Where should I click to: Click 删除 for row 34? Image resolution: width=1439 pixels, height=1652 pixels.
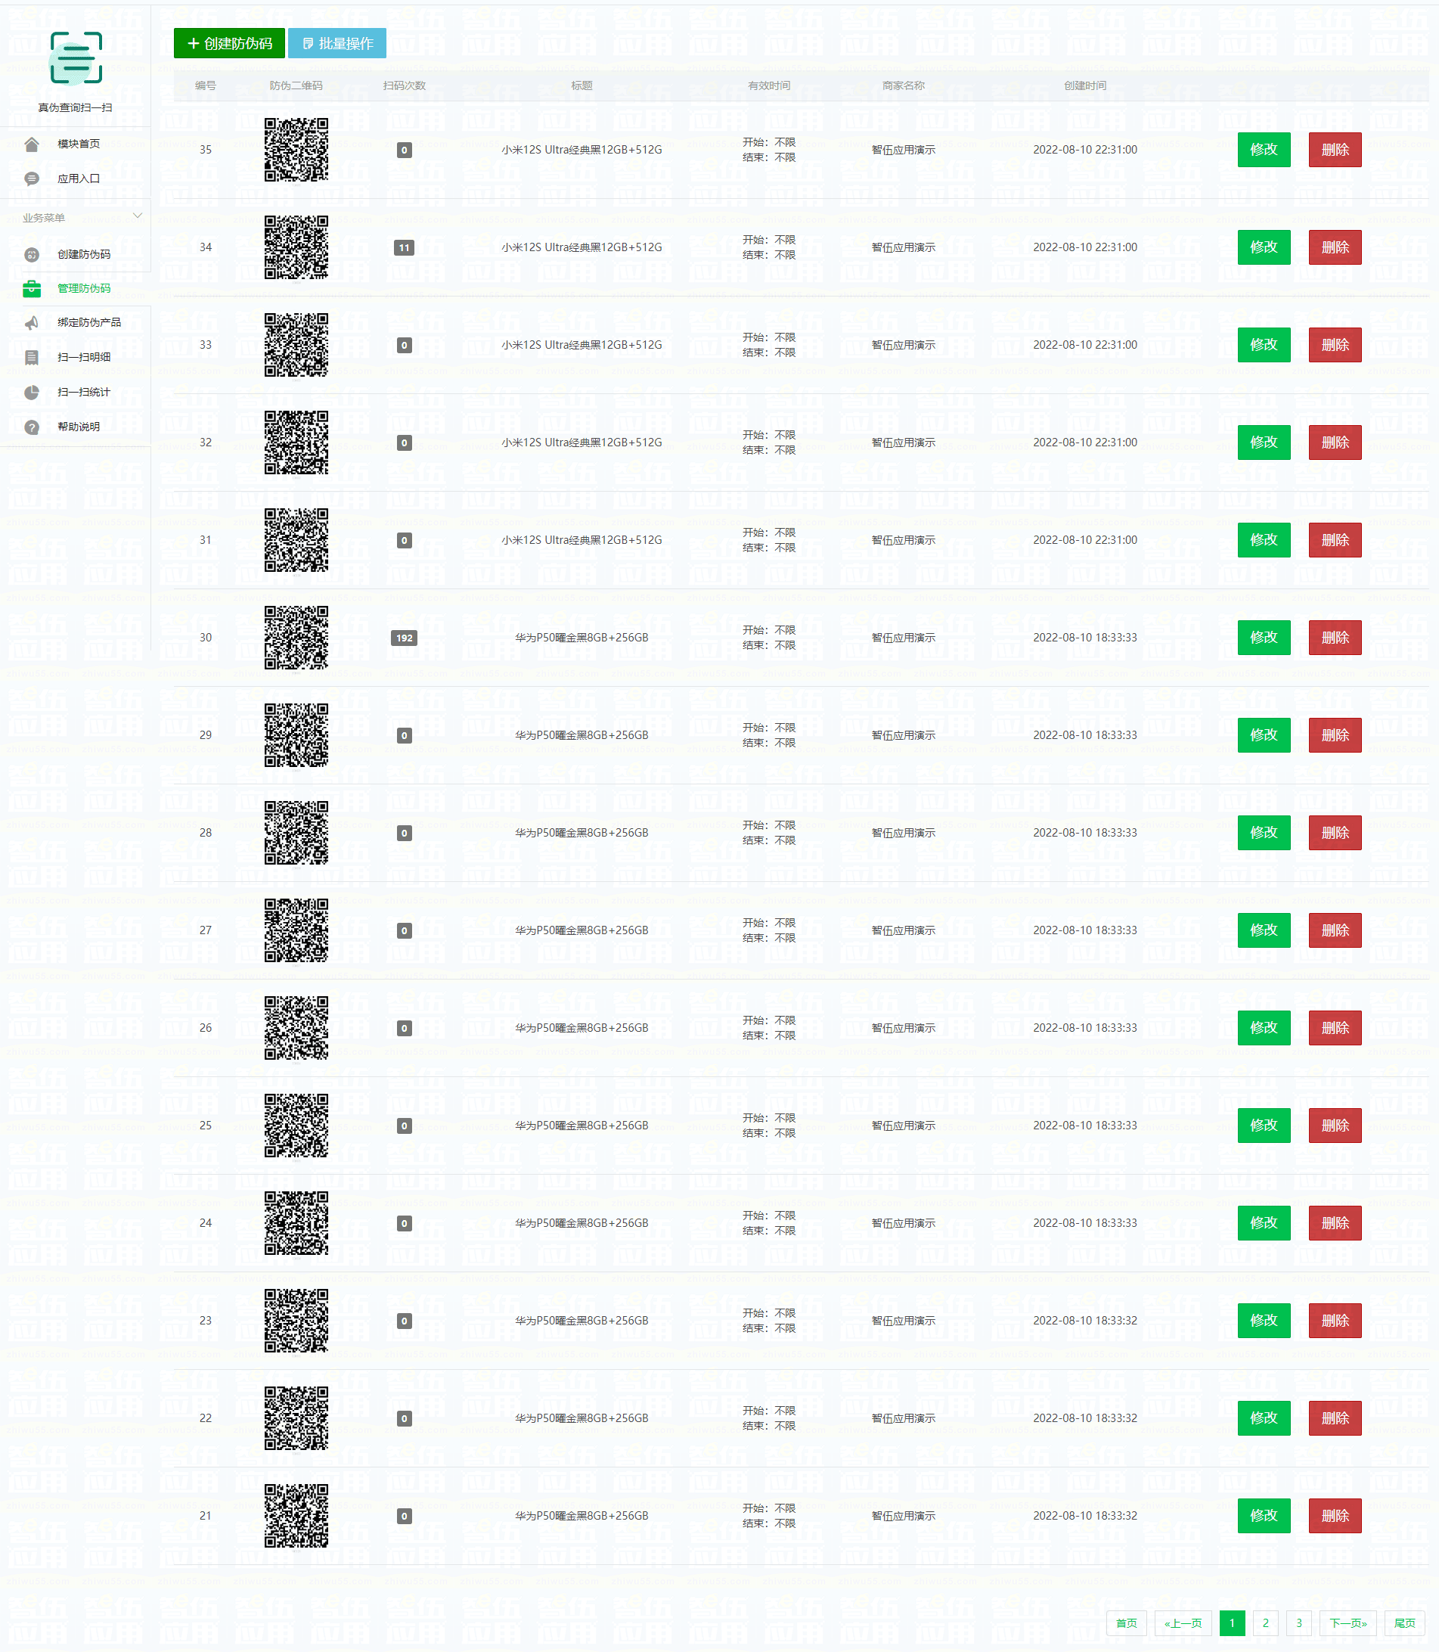pos(1335,247)
